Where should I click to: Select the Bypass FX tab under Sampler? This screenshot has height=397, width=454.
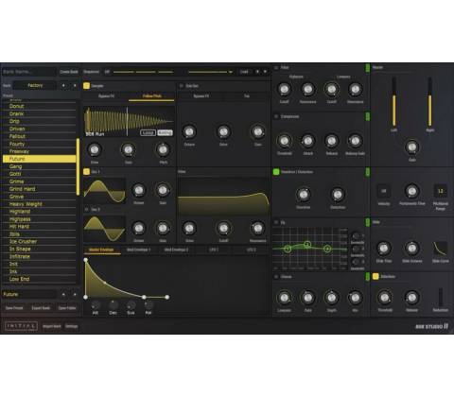pyautogui.click(x=106, y=96)
